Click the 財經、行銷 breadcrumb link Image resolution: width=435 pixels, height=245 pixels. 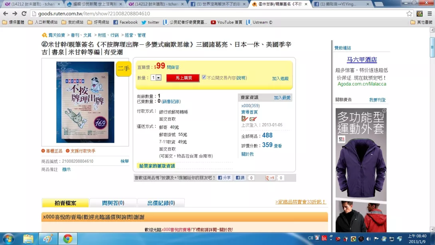point(108,35)
